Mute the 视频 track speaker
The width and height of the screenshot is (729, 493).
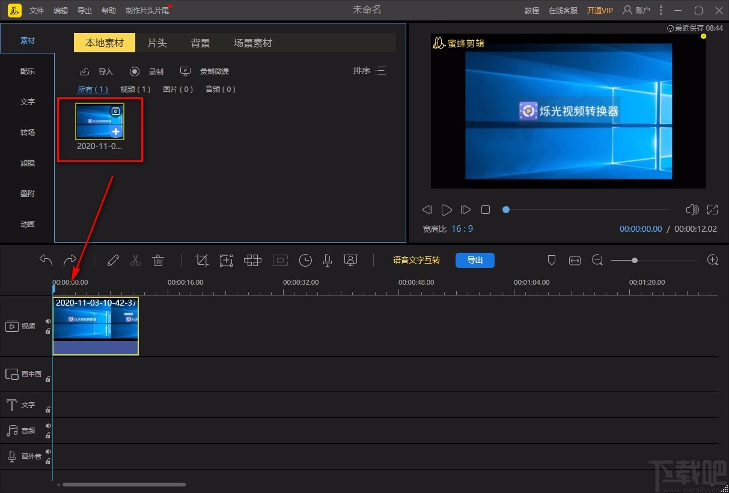(x=48, y=321)
